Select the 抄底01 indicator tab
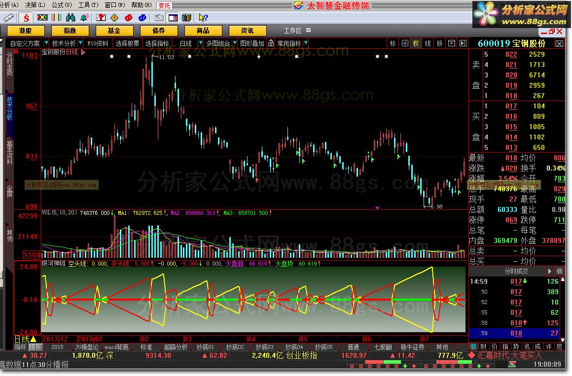The image size is (572, 376). [x=205, y=347]
